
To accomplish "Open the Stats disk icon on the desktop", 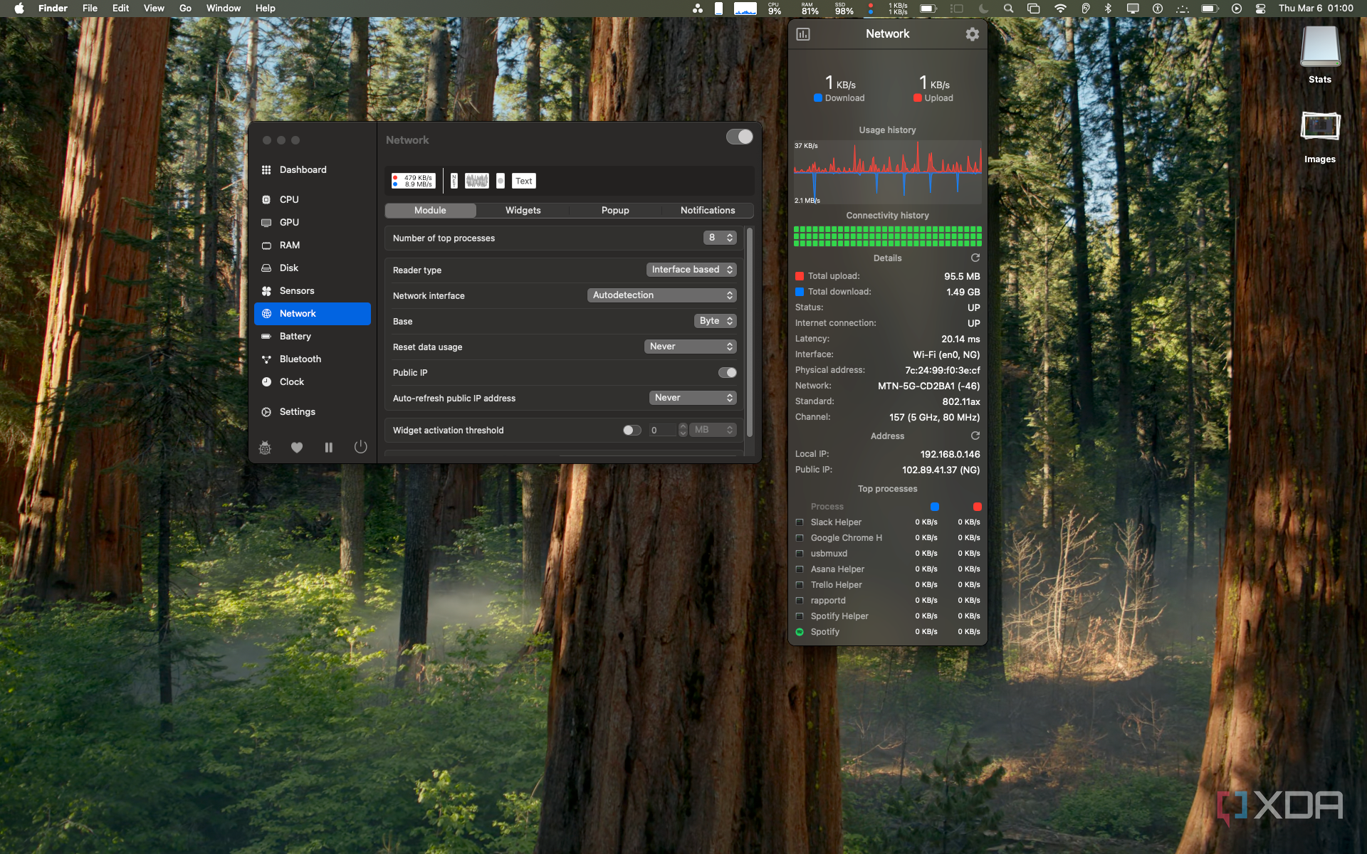I will click(x=1320, y=47).
